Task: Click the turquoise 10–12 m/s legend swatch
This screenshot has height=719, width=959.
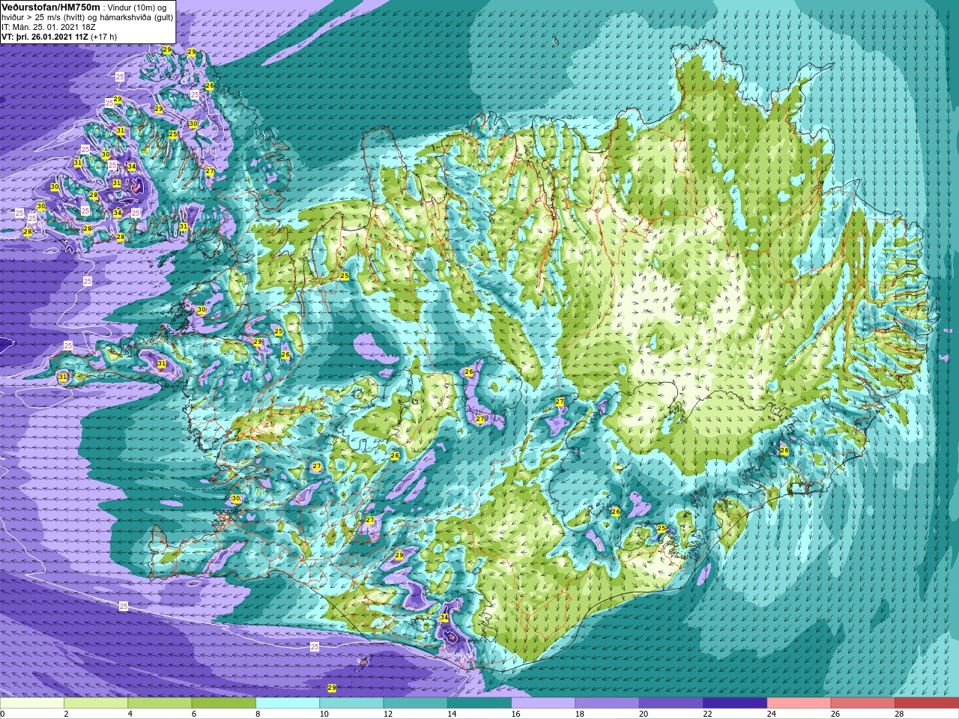Action: click(351, 703)
